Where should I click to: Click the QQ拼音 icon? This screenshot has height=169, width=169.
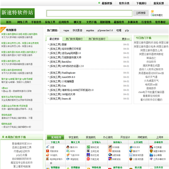pyautogui.click(x=110, y=147)
